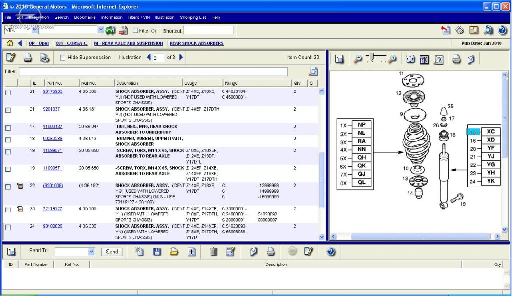Print shopping list using bottom printer icon
512x296 pixels.
pos(270,251)
